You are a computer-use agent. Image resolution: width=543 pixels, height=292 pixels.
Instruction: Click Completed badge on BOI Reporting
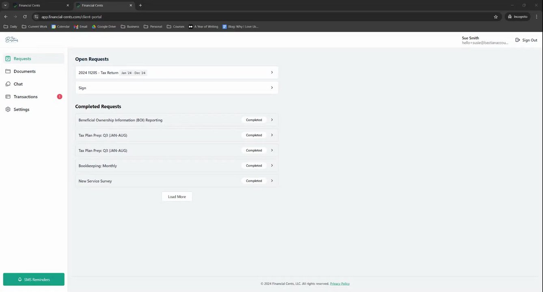coord(254,120)
